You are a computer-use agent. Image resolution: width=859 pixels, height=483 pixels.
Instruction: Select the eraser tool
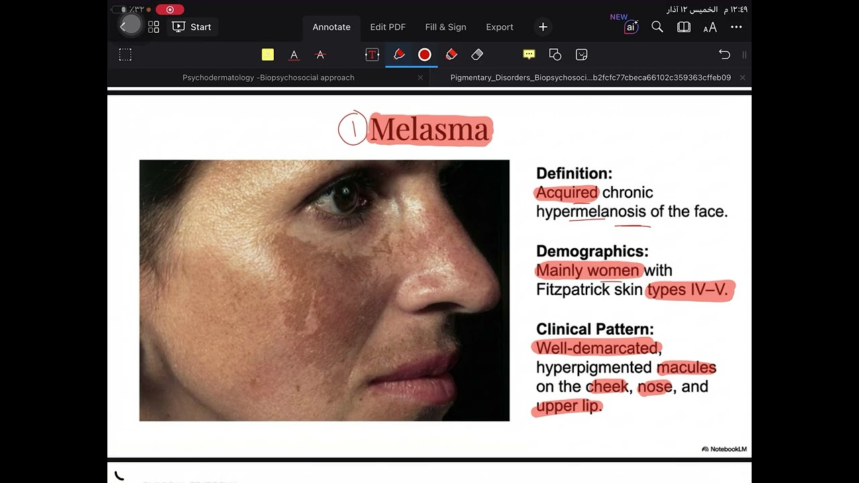477,54
